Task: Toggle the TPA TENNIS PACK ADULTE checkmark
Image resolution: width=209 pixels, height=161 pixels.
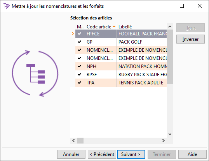Action: [x=79, y=83]
